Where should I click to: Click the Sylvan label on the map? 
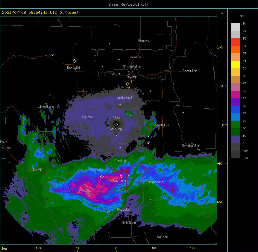(x=117, y=73)
